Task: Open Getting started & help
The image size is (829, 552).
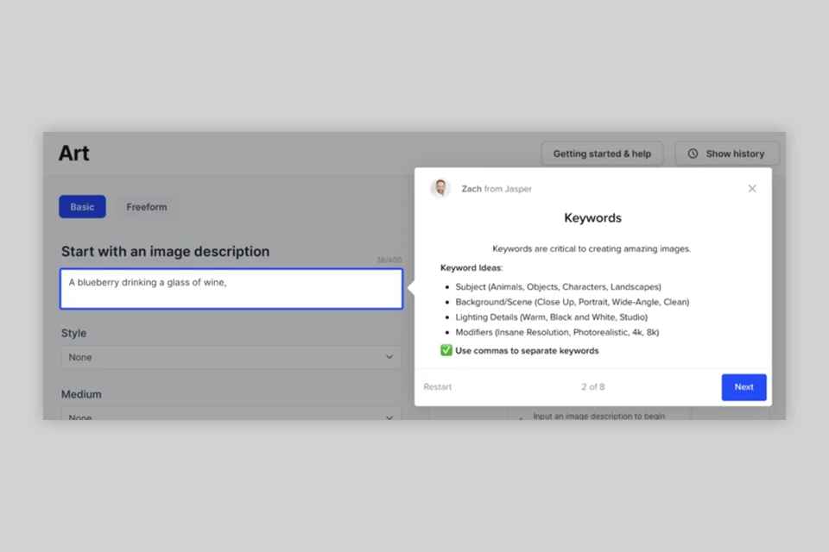Action: (x=602, y=154)
